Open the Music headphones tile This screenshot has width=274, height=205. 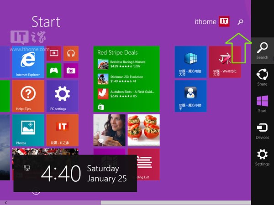click(x=71, y=53)
